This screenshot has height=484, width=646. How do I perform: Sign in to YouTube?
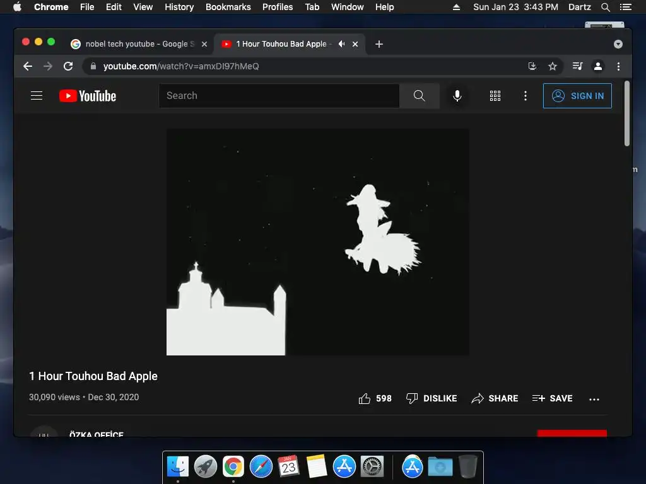tap(577, 96)
